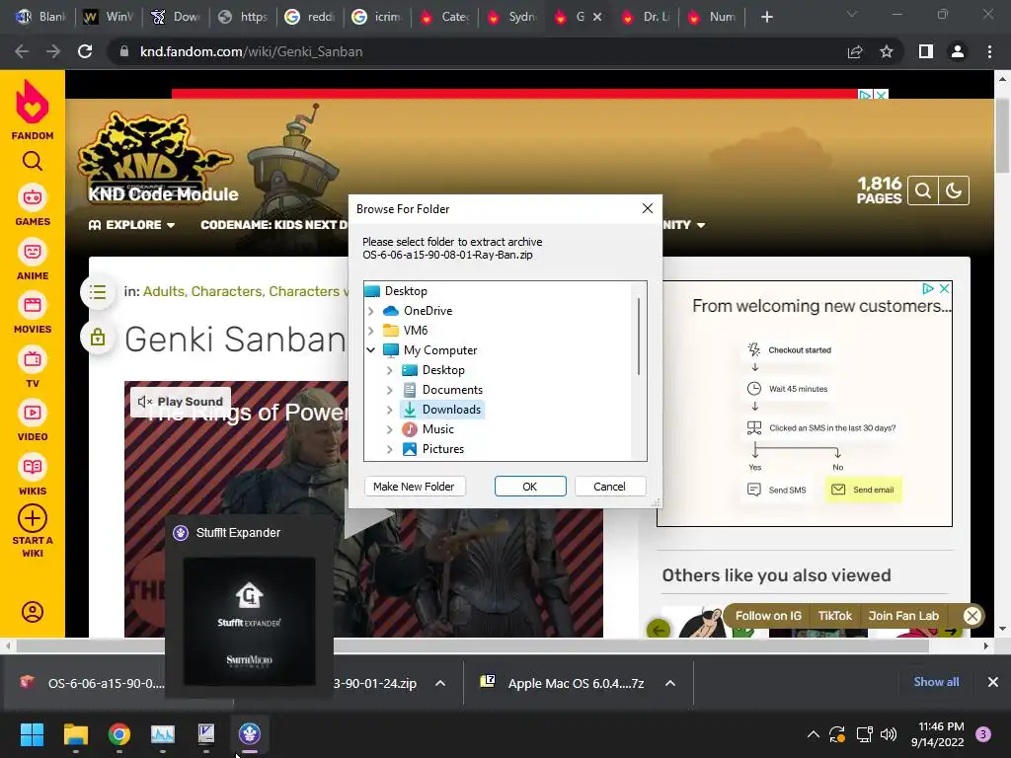Open the Video section icon
1011x758 pixels.
[33, 413]
